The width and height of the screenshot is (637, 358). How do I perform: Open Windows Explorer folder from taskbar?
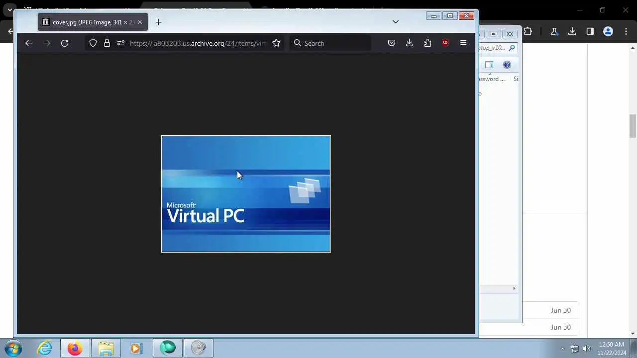tap(106, 348)
